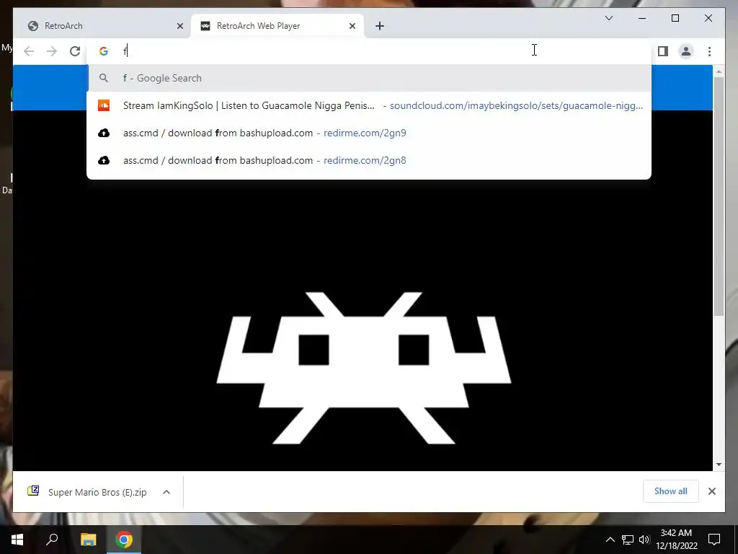The height and width of the screenshot is (554, 738).
Task: Toggle the Chrome side panel
Action: [x=663, y=51]
